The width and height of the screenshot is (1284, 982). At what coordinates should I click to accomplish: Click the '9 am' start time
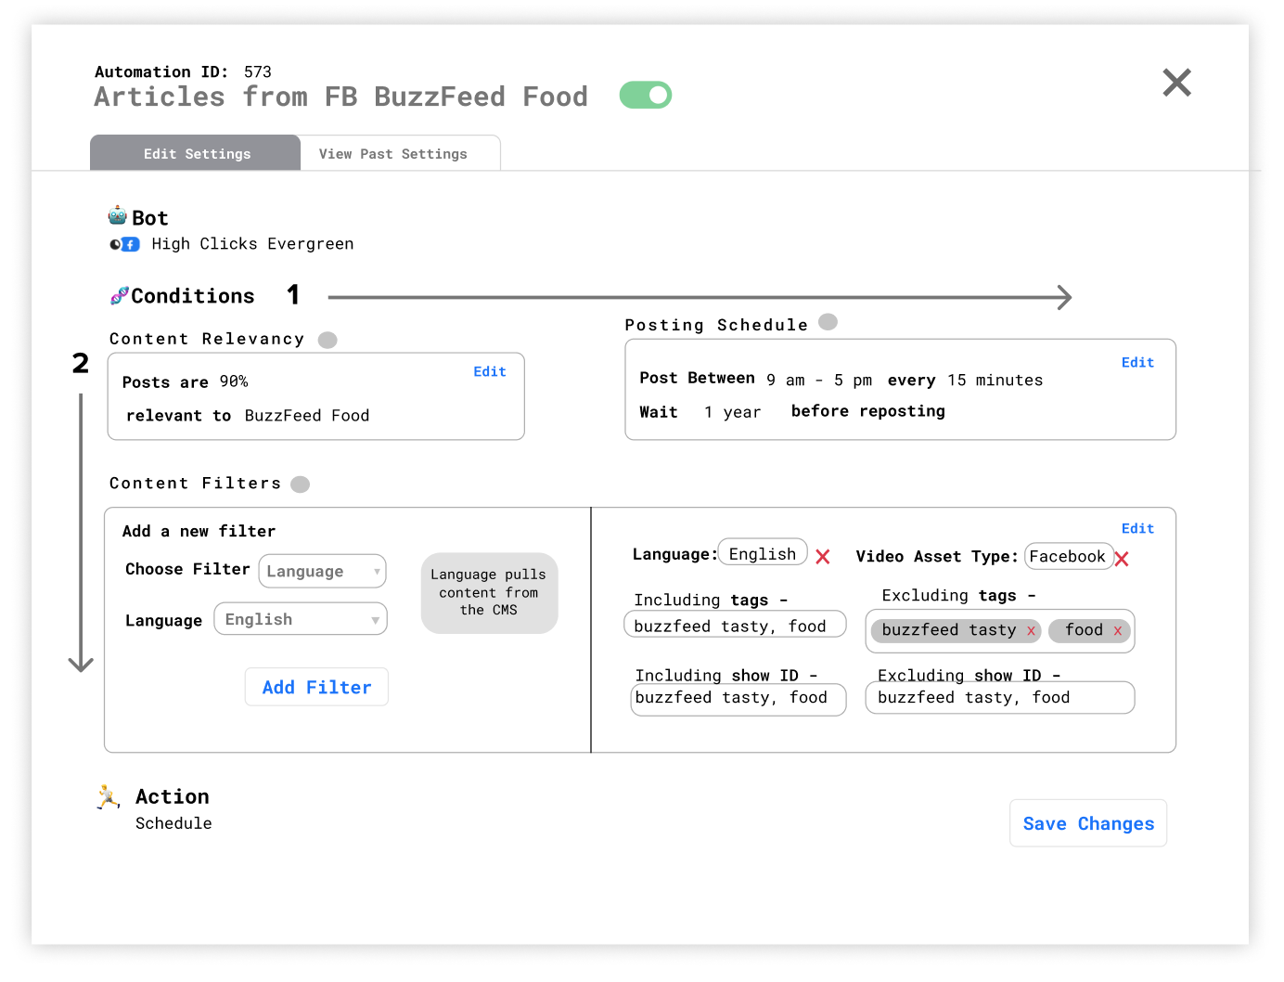click(x=786, y=380)
